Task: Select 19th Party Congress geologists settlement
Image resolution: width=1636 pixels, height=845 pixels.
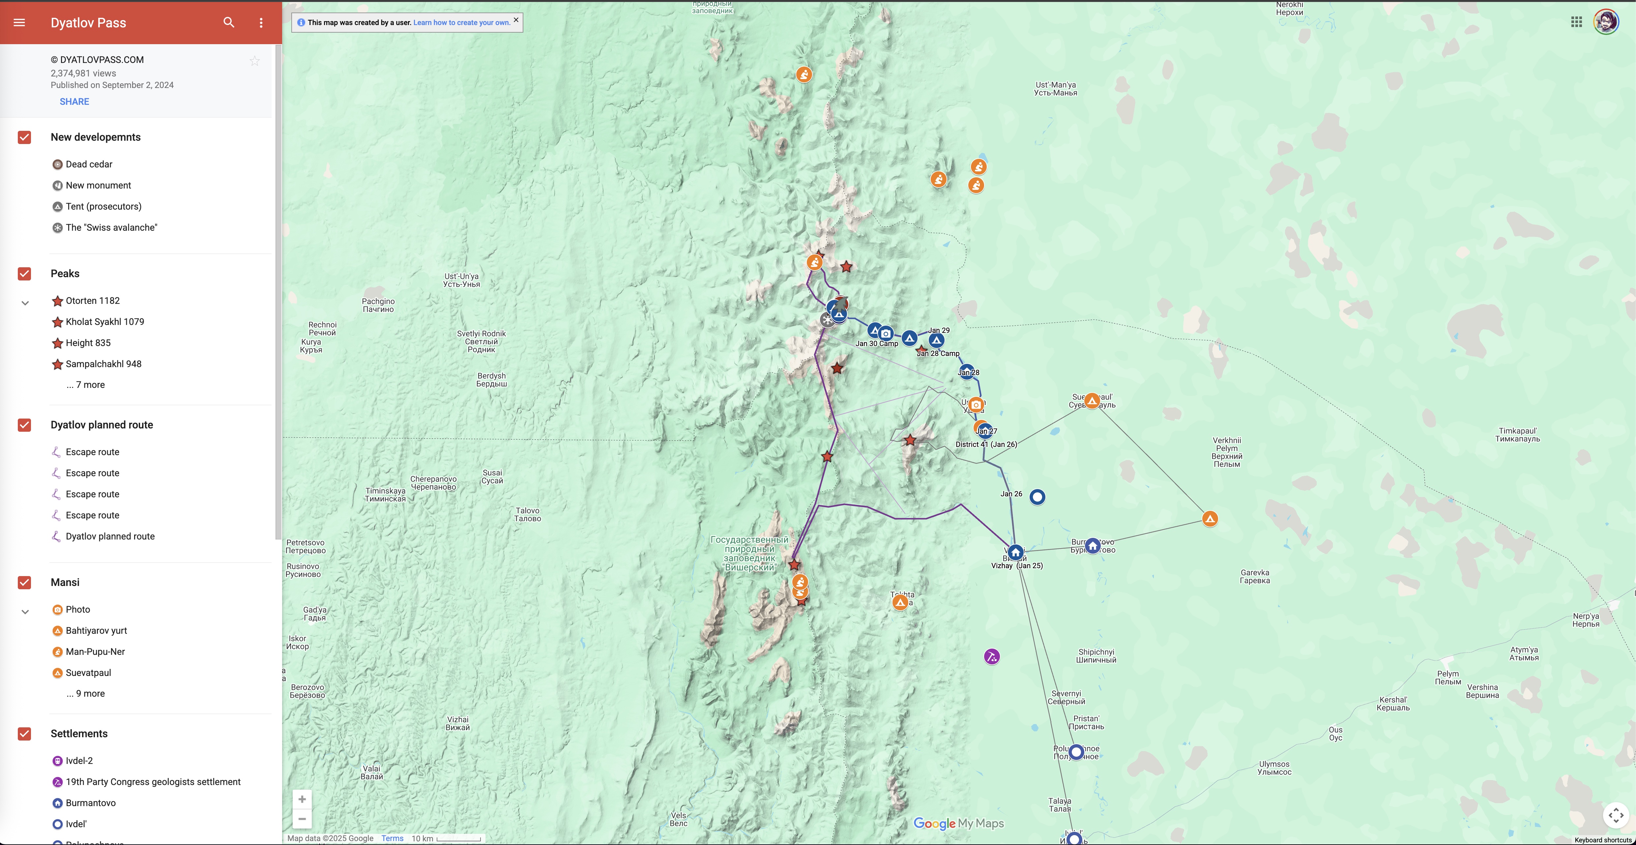Action: pyautogui.click(x=153, y=781)
